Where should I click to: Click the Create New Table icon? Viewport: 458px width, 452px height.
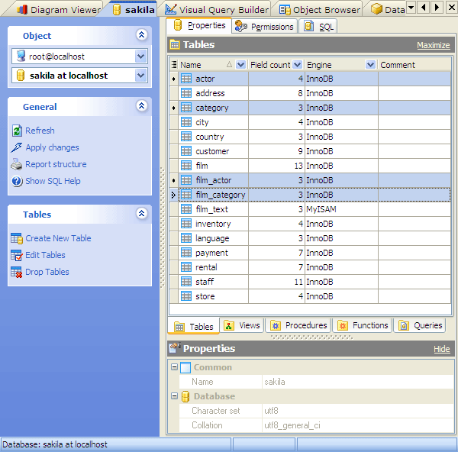point(17,238)
